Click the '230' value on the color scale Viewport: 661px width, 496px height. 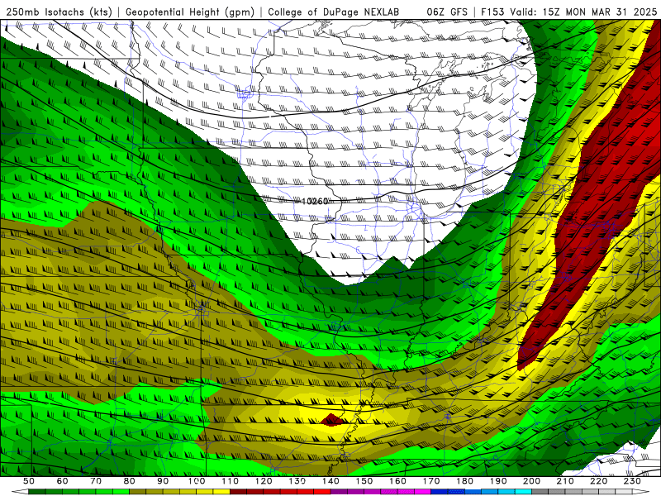click(x=633, y=481)
